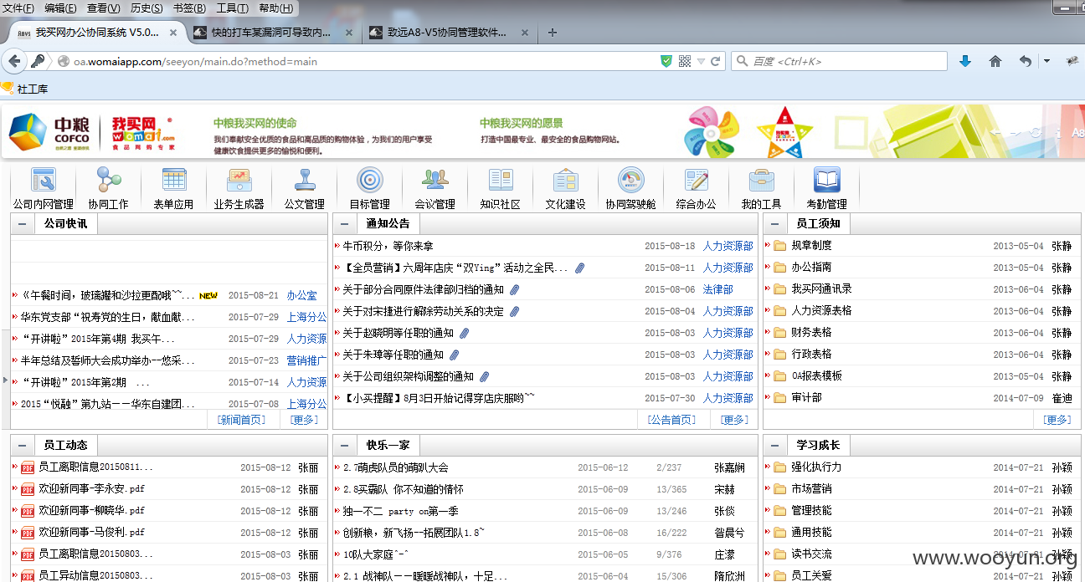Click 更多 link in 员工须知
1085x582 pixels.
coord(1057,420)
